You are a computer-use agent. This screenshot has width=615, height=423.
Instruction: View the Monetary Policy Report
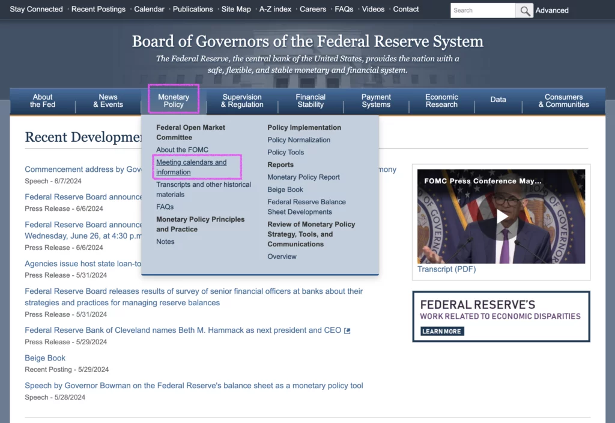pyautogui.click(x=304, y=177)
